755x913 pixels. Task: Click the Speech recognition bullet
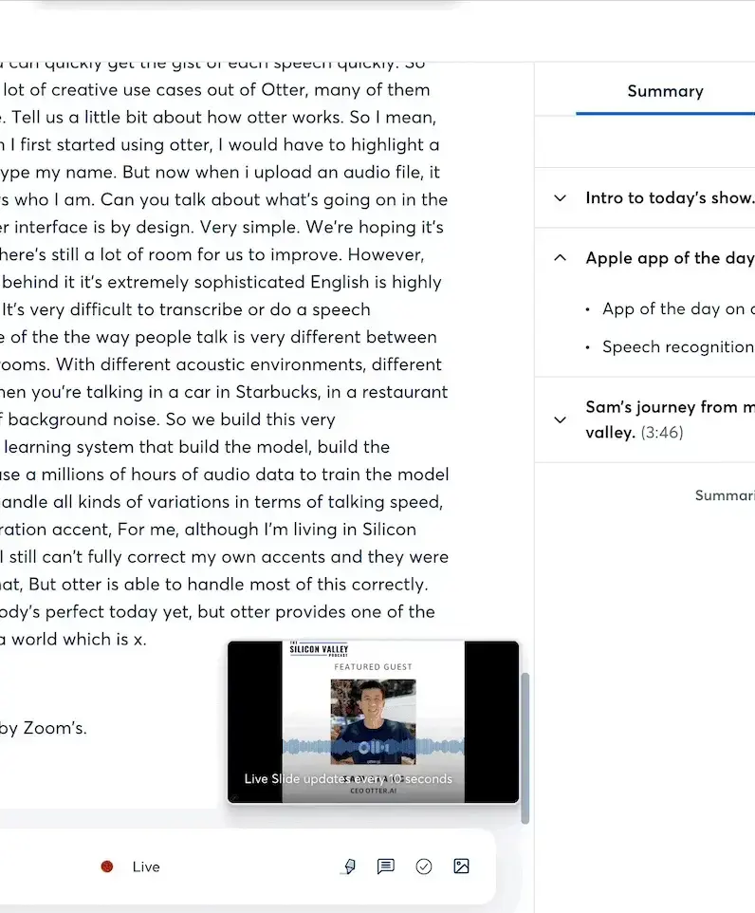(x=678, y=347)
